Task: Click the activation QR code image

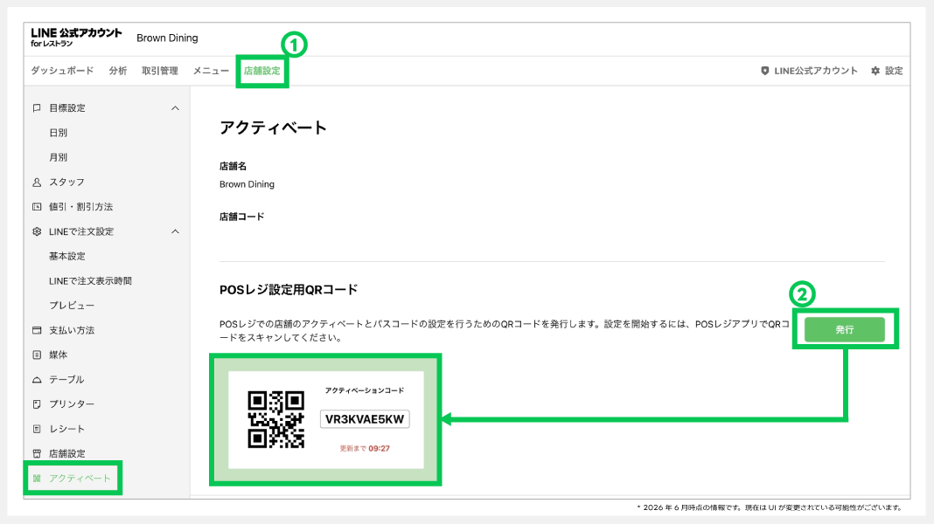Action: pos(275,419)
